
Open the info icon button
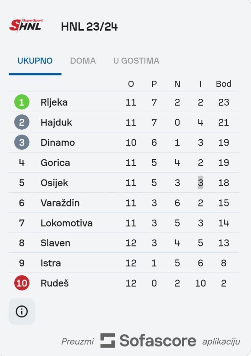22,311
